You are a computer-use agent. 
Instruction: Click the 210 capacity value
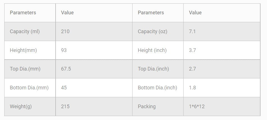point(65,31)
